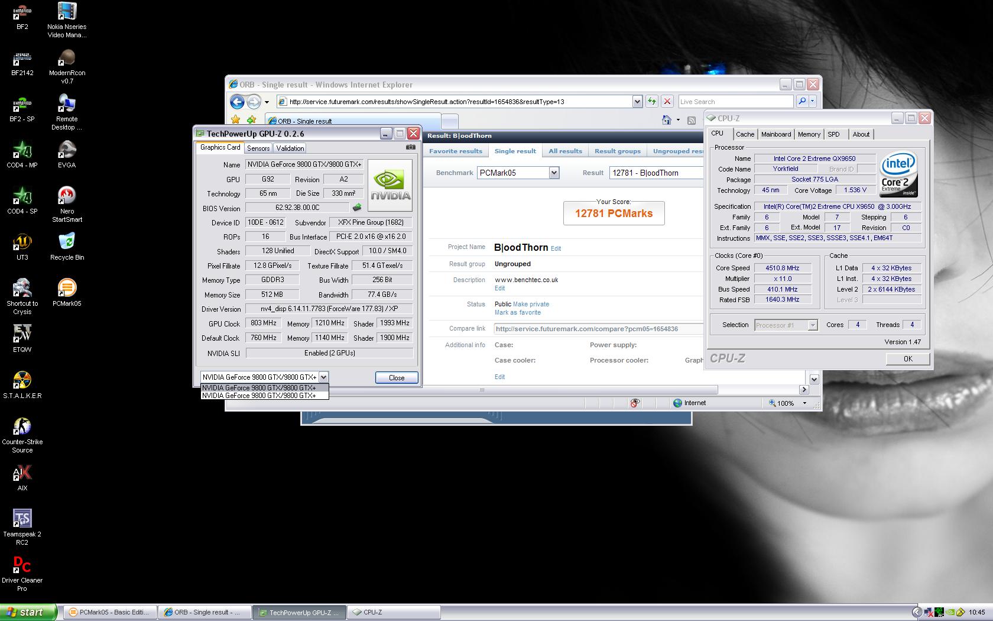This screenshot has height=621, width=993.
Task: Click IE home icon
Action: [667, 120]
